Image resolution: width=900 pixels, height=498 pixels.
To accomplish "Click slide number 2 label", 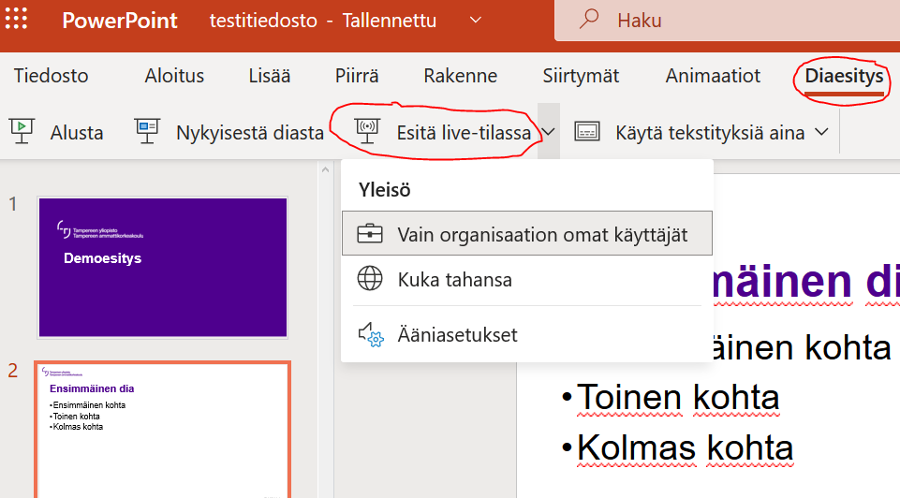I will tap(12, 371).
